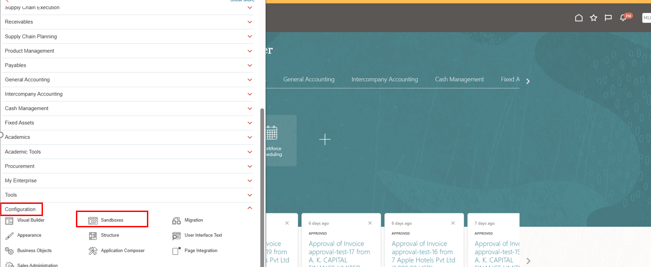651x267 pixels.
Task: Open the Visual Builder link
Action: pyautogui.click(x=31, y=220)
